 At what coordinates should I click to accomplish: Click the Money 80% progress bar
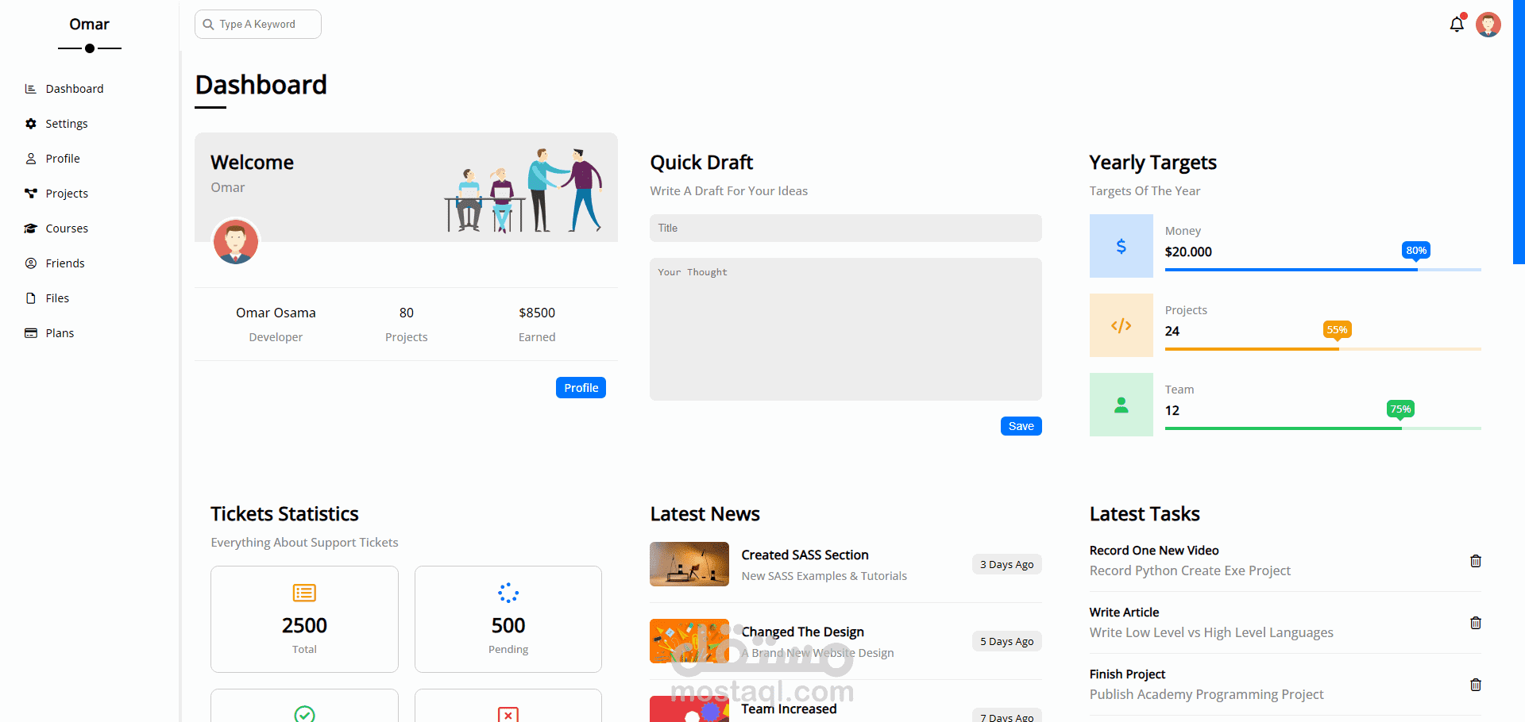tap(1323, 270)
